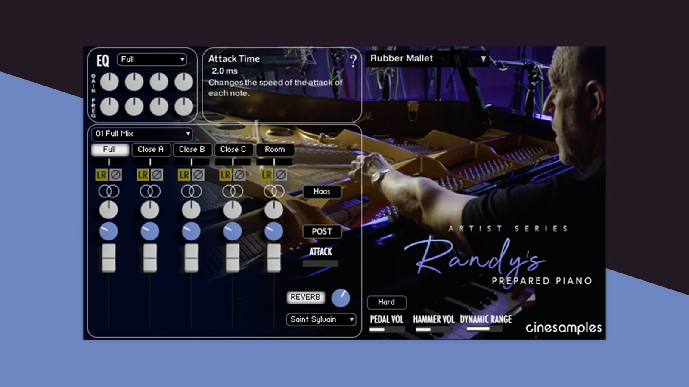
Task: Toggle the REVERB switch
Action: coord(305,297)
